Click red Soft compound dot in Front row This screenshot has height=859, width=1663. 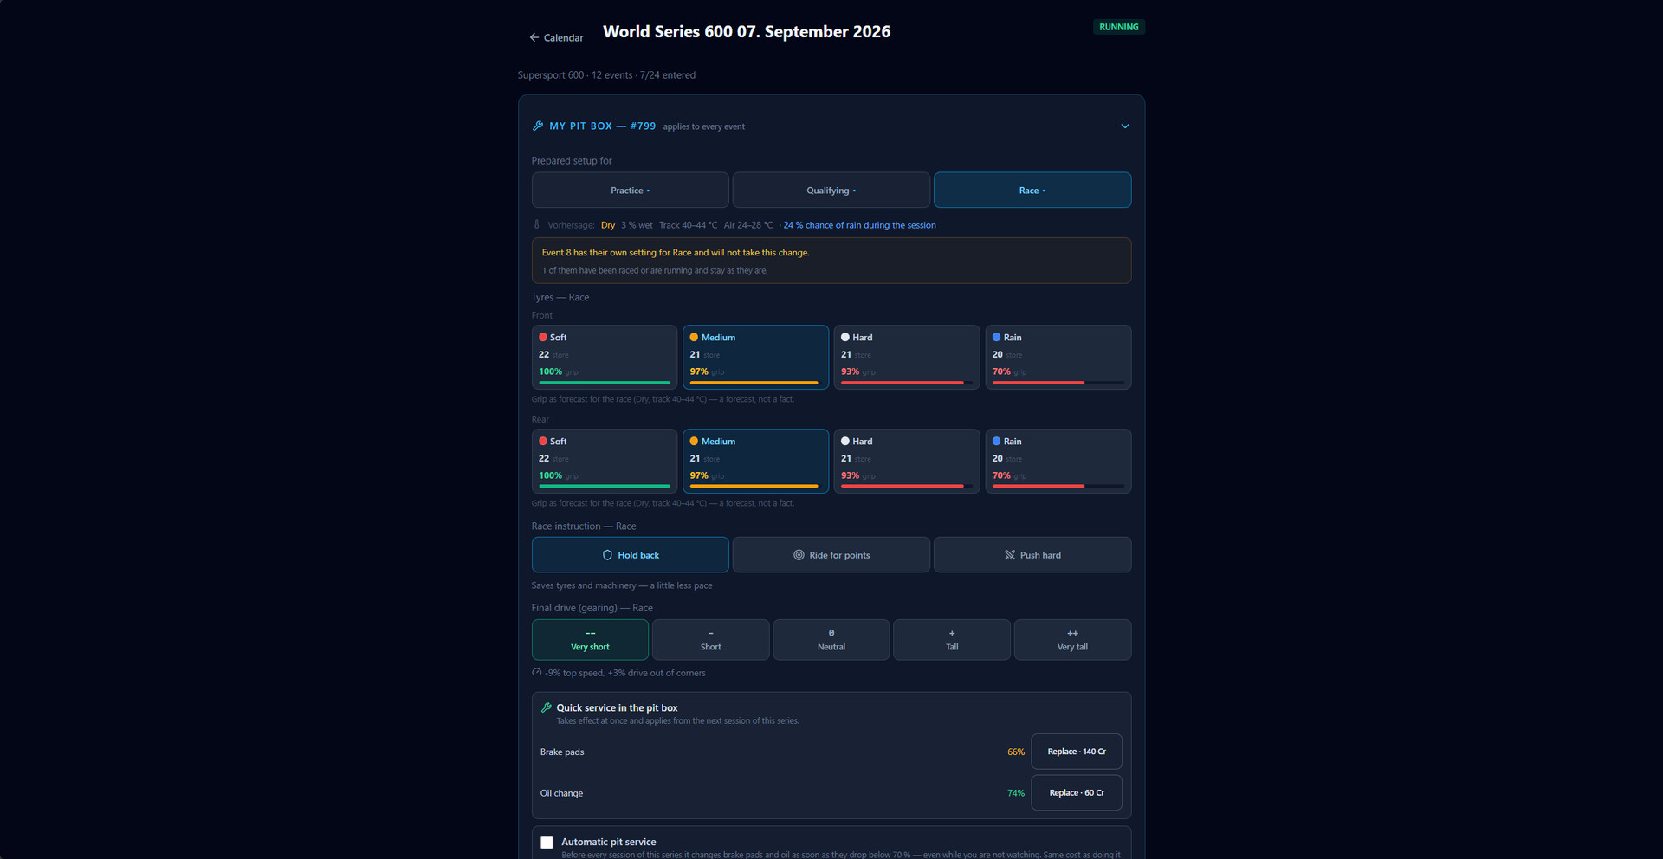543,338
